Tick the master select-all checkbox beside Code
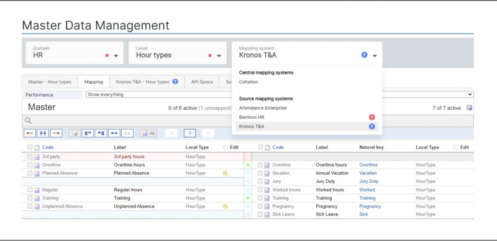The width and height of the screenshot is (497, 241). coord(30,147)
